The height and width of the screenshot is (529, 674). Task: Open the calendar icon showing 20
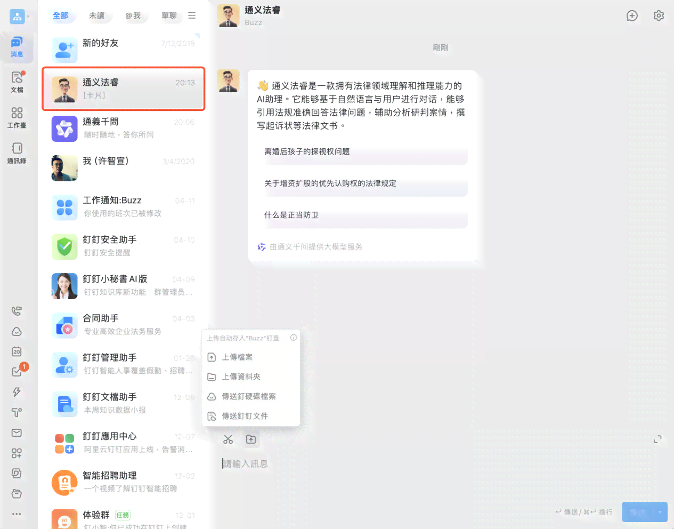pos(17,351)
